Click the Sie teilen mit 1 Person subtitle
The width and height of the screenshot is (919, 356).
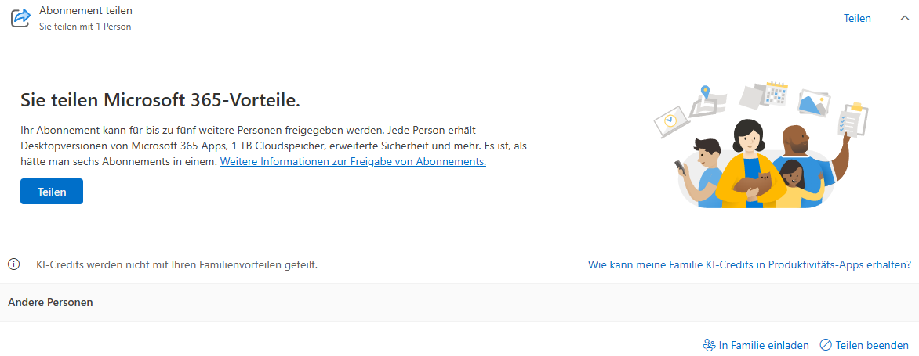[85, 27]
